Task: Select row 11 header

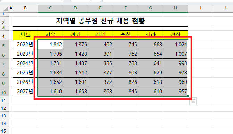Action: point(5,100)
